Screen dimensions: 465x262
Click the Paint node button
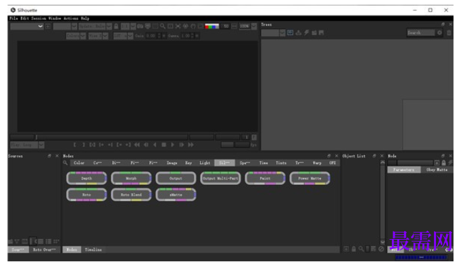pyautogui.click(x=265, y=178)
